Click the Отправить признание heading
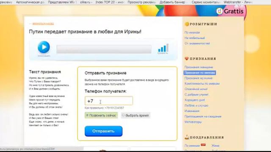This screenshot has height=152, width=271. pos(105,73)
